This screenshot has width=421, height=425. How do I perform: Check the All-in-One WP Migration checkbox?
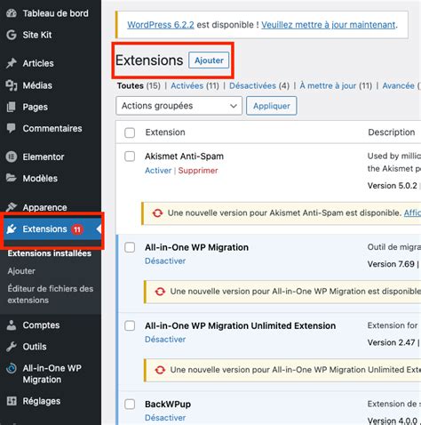(130, 247)
